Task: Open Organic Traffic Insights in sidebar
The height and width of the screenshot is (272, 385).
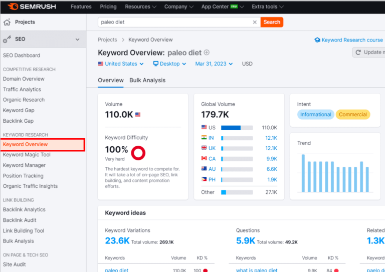Action: (x=31, y=186)
